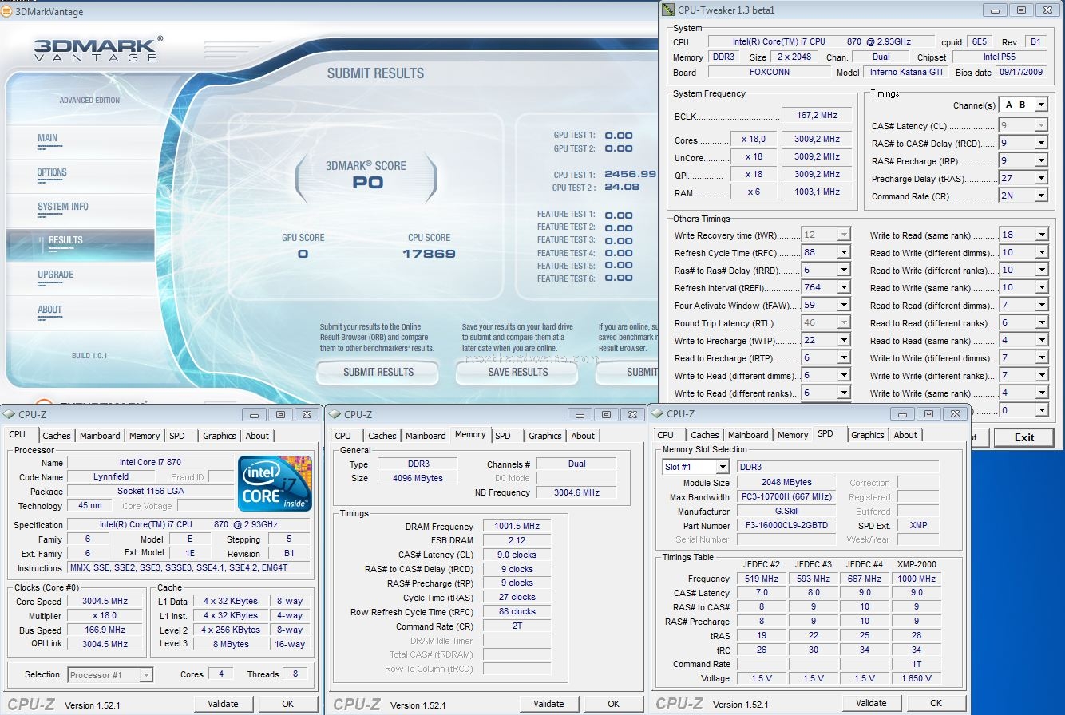Click Validate in right CPU-Z SPD window
1065x715 pixels.
(871, 703)
